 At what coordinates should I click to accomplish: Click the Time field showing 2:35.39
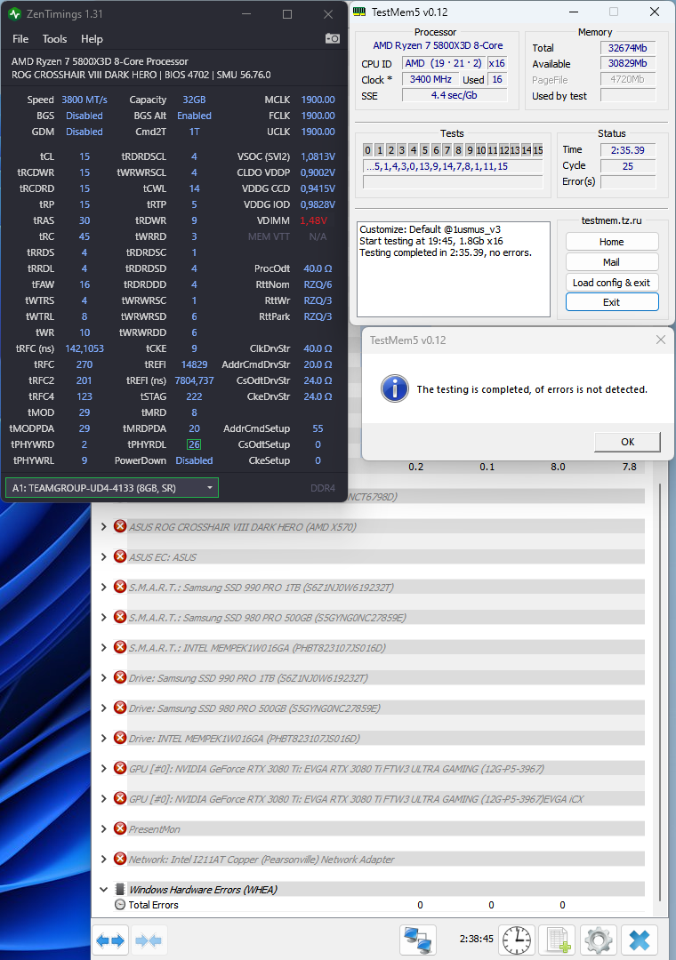pos(628,150)
